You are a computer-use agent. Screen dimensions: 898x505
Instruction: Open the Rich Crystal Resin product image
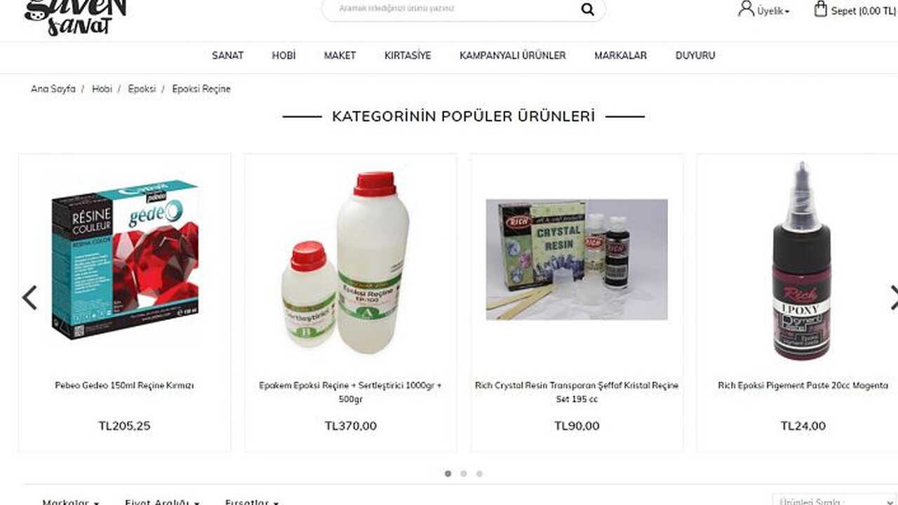tap(577, 260)
